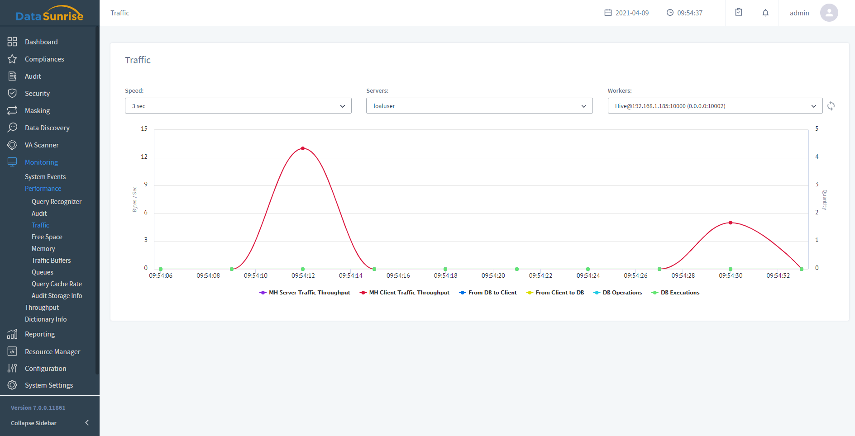Screen dimensions: 855x436
Task: Click the admin user avatar
Action: coord(829,13)
